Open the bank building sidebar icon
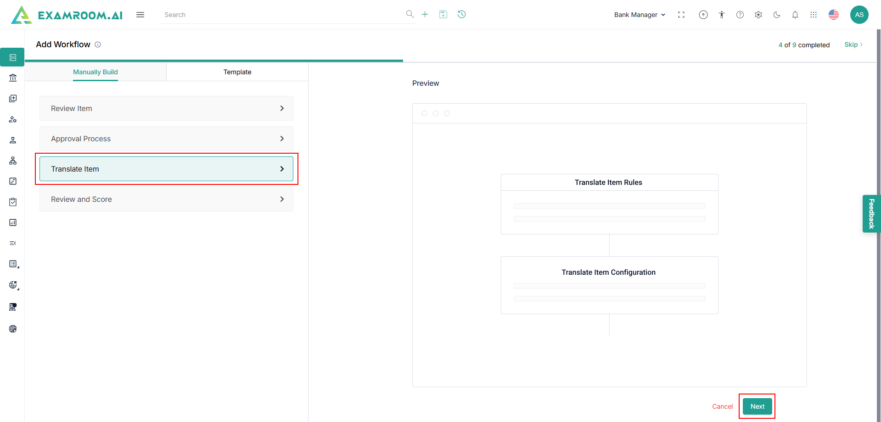The width and height of the screenshot is (881, 422). pyautogui.click(x=13, y=78)
